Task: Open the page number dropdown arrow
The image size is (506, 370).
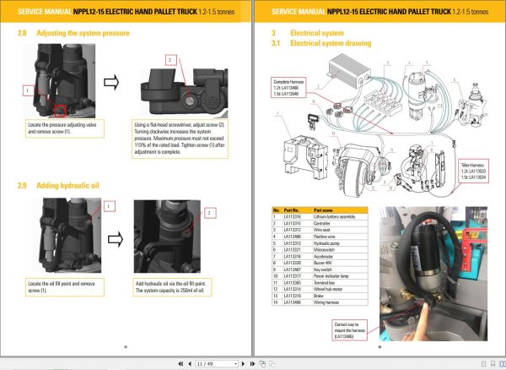Action: (235, 364)
